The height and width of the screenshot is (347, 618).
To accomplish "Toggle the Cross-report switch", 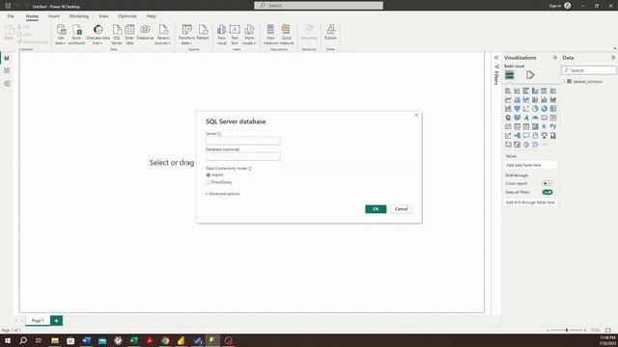I will [x=548, y=184].
